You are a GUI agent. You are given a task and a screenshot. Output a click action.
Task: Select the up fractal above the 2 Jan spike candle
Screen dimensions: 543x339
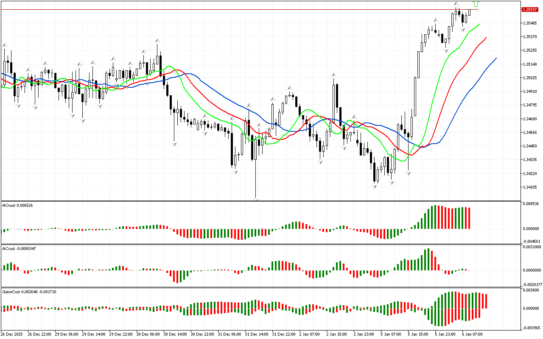pos(334,75)
